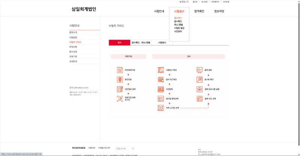Click the 접수할 종목선택 checklist icon
The image size is (300, 156).
[x=161, y=99]
